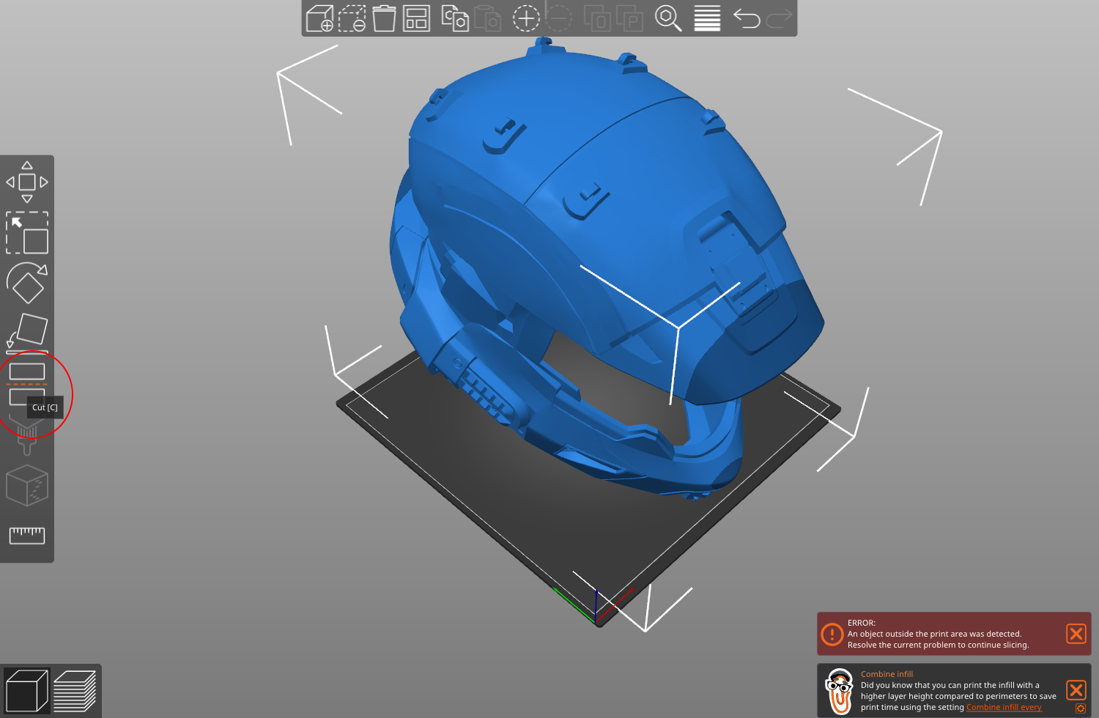Click the Split to parts icon
This screenshot has width=1099, height=718.
click(629, 18)
